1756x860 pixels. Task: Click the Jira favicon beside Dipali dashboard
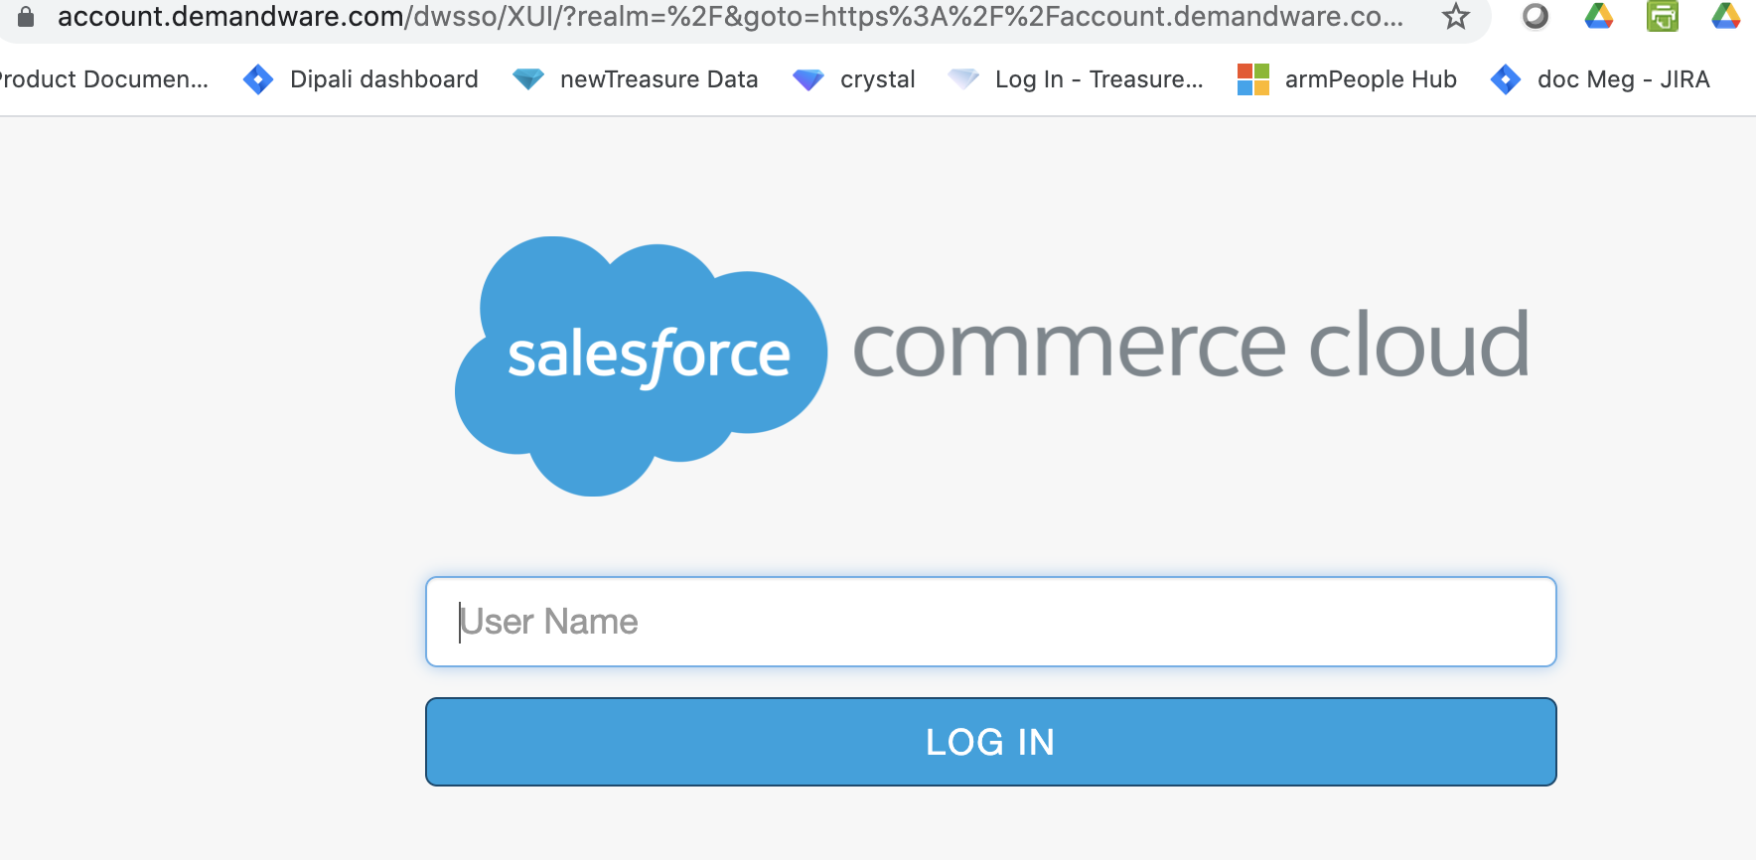[258, 79]
